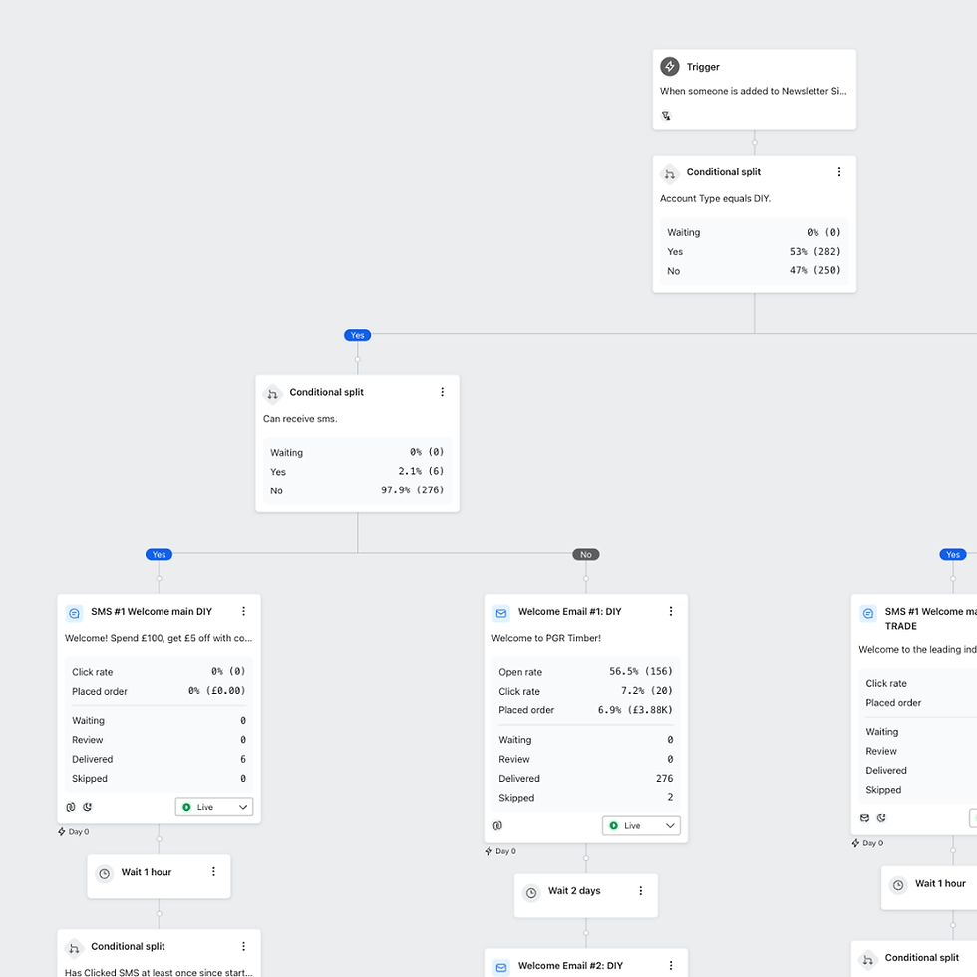Open Live status dropdown on SMS #1 Welcome main DIY
Image resolution: width=977 pixels, height=977 pixels.
point(213,807)
